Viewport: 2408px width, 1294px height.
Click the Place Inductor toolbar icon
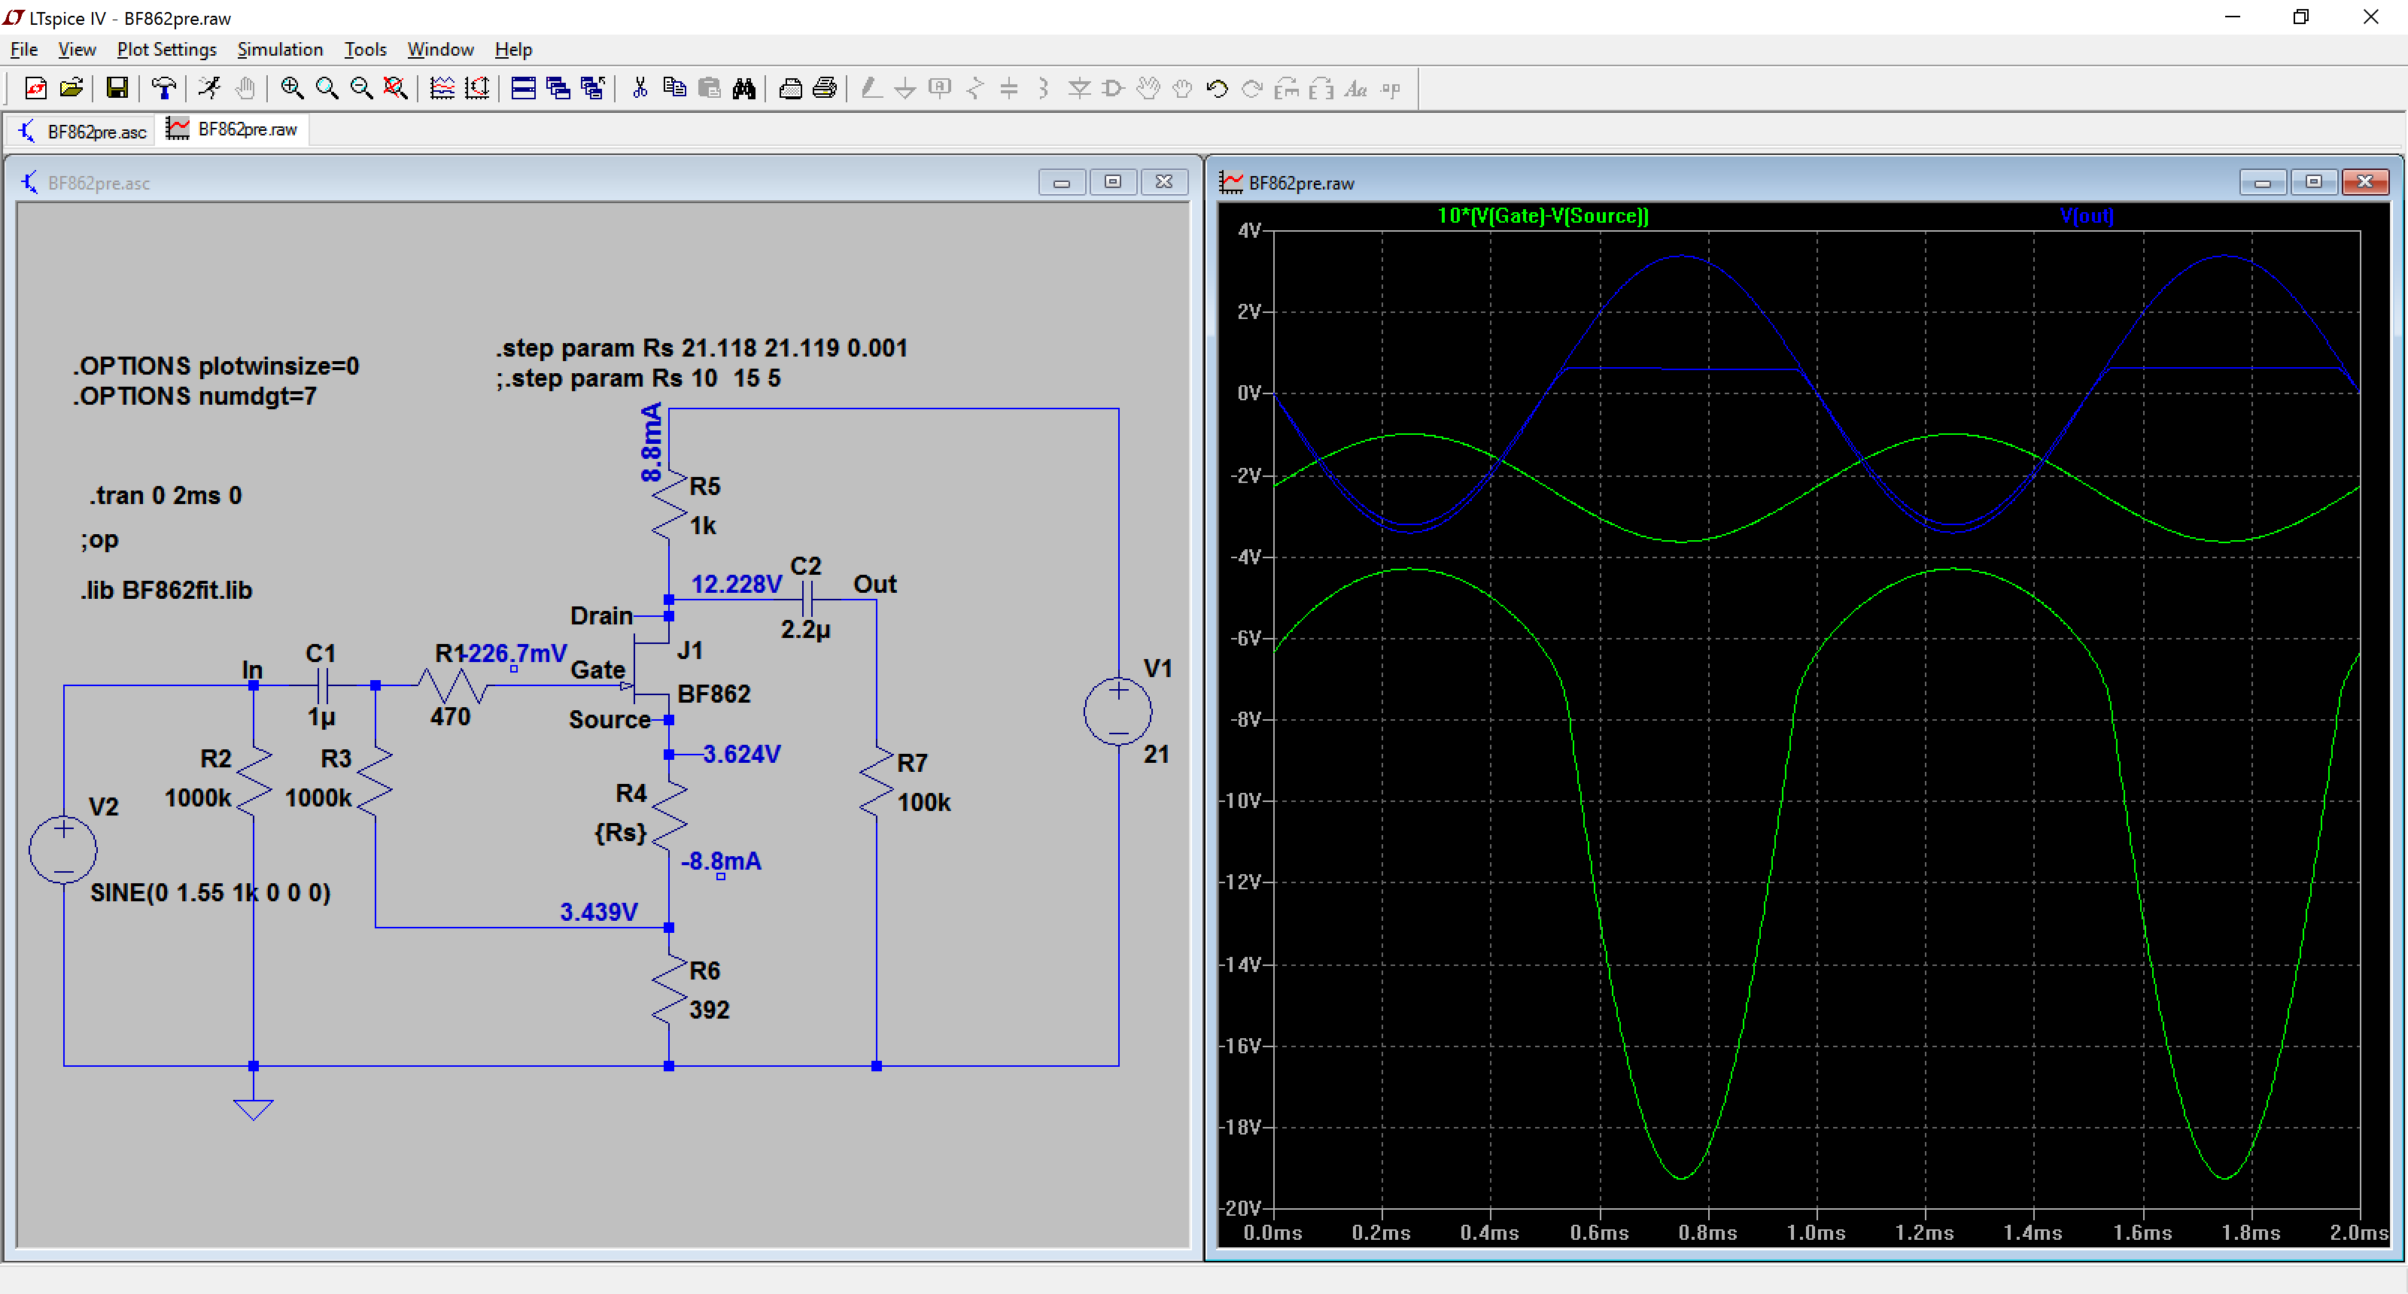[1044, 89]
